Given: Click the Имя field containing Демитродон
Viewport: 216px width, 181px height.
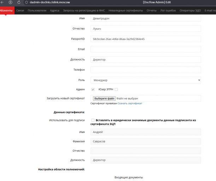Looking at the screenshot, I should click(x=146, y=18).
